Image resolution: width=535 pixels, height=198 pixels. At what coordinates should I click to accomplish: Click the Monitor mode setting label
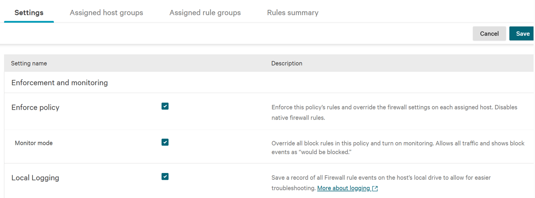(34, 143)
